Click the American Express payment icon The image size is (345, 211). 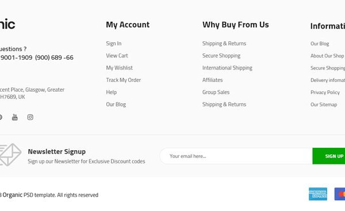tap(318, 194)
